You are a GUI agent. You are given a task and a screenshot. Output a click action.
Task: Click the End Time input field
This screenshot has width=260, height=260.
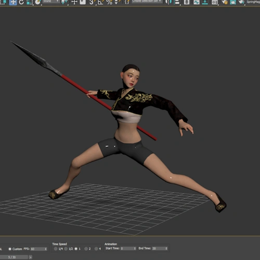tap(160, 249)
